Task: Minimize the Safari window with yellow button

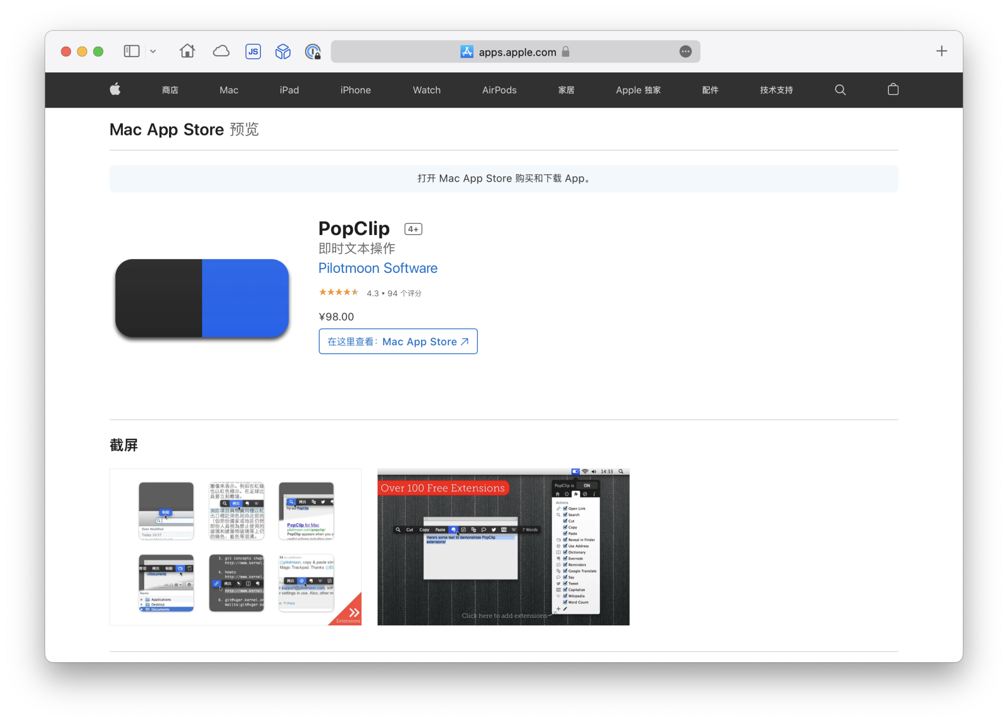Action: tap(82, 51)
